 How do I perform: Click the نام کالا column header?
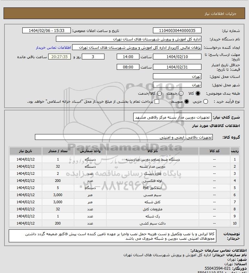click(x=152, y=151)
